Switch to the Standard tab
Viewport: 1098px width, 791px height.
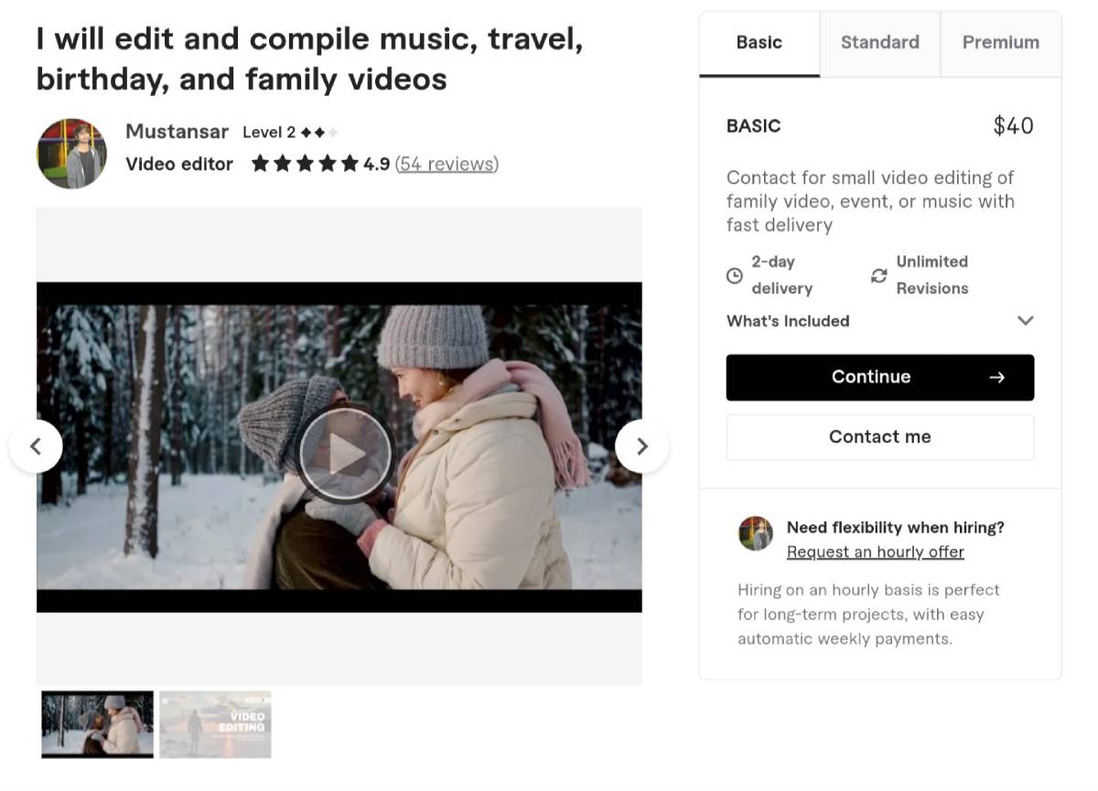[879, 42]
